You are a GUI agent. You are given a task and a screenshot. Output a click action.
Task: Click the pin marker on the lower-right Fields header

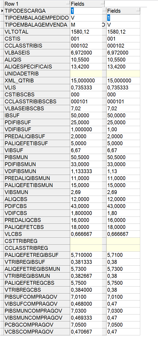point(138,11)
